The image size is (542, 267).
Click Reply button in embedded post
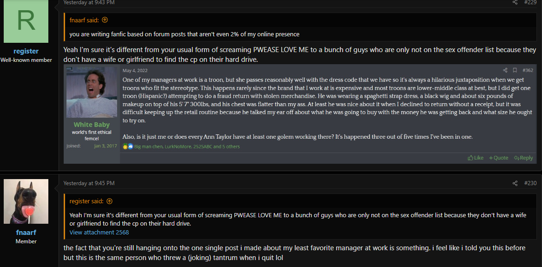[523, 158]
